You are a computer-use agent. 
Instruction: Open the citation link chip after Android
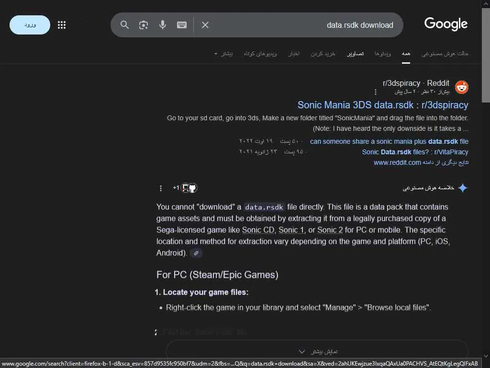196,253
